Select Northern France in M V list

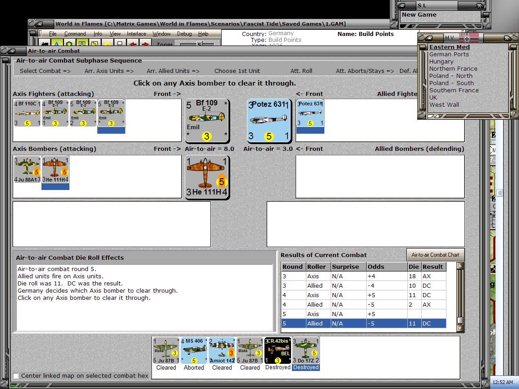click(453, 69)
